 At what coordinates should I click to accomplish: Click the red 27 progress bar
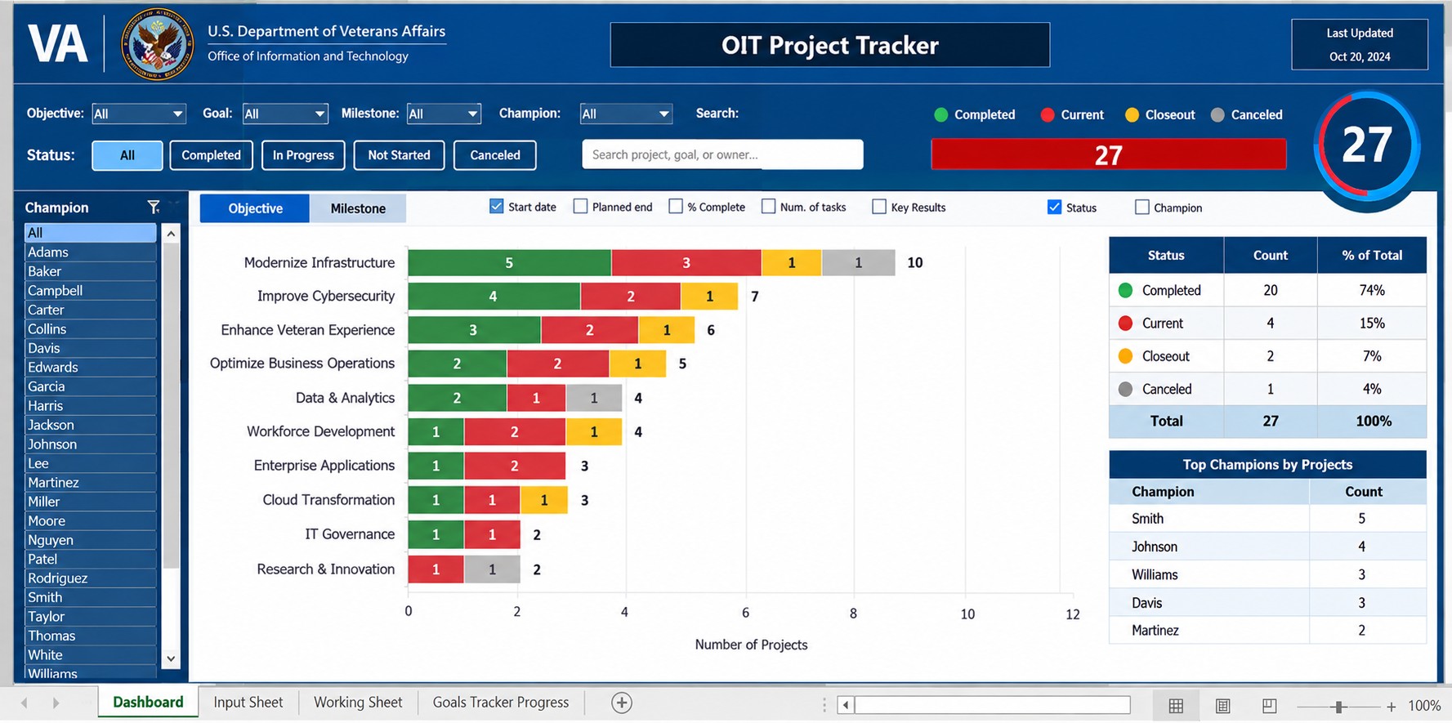pyautogui.click(x=1109, y=154)
